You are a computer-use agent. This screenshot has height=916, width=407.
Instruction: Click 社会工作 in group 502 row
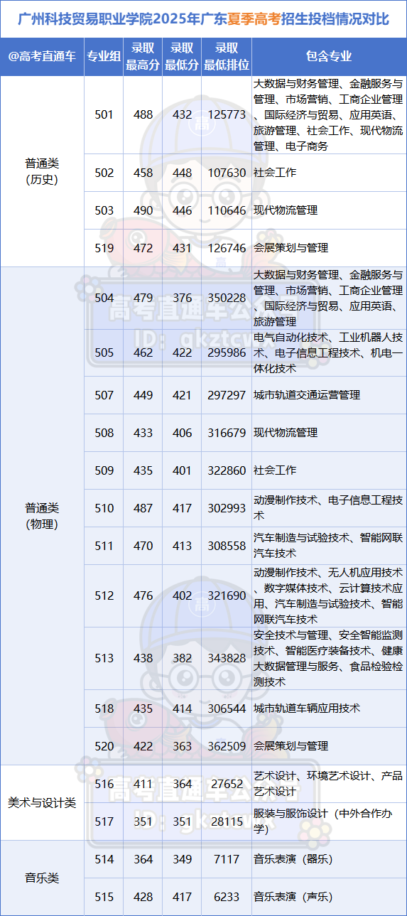tap(275, 173)
